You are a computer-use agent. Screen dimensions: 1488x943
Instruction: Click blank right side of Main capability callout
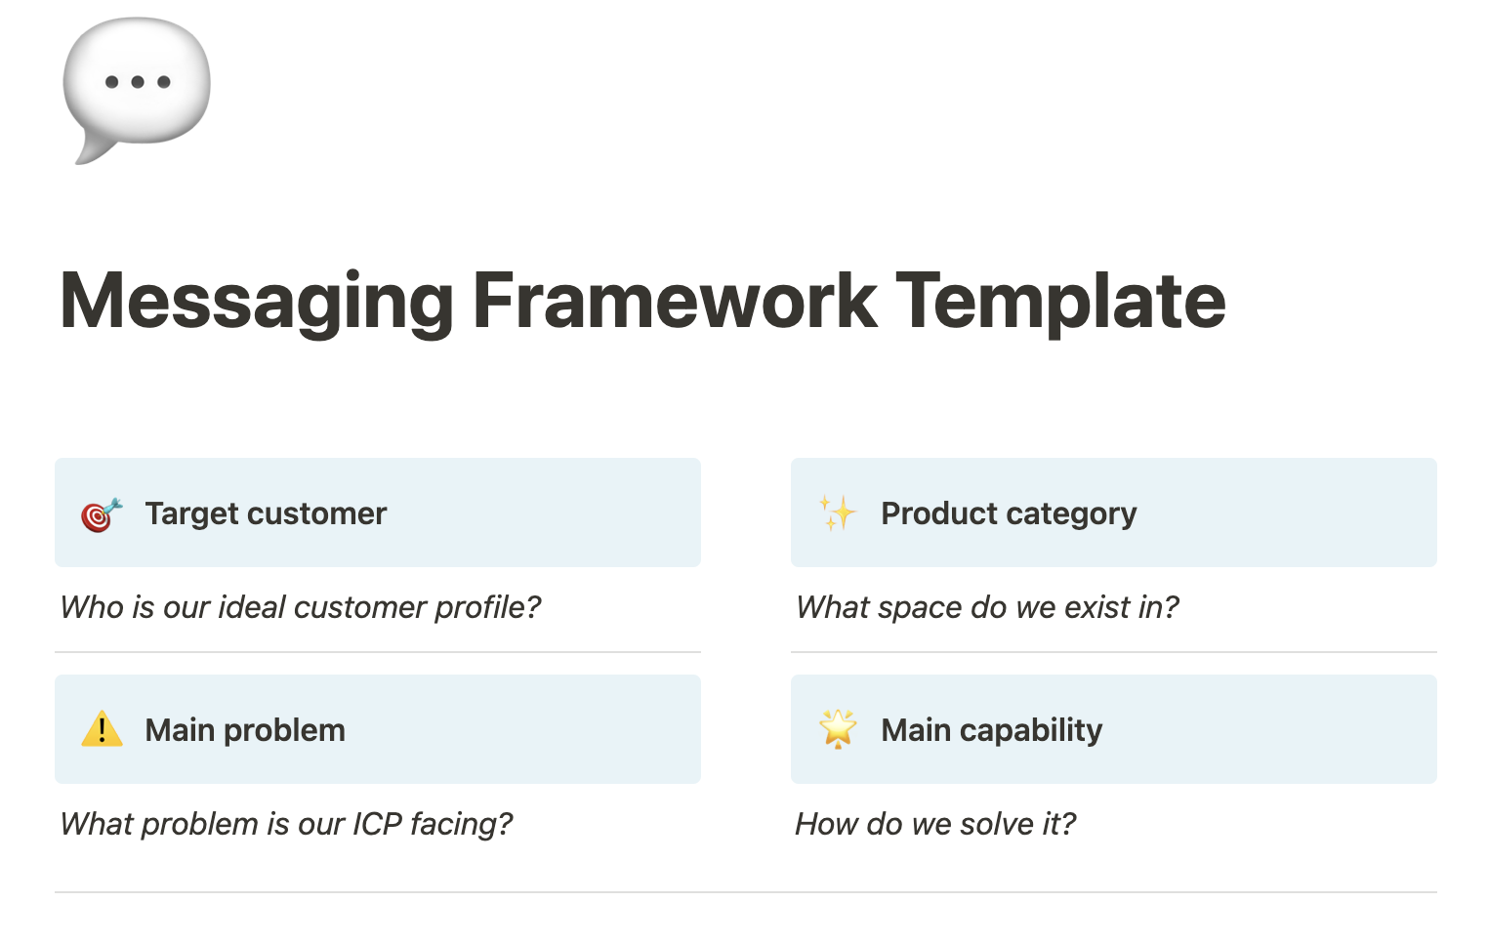(x=1269, y=729)
